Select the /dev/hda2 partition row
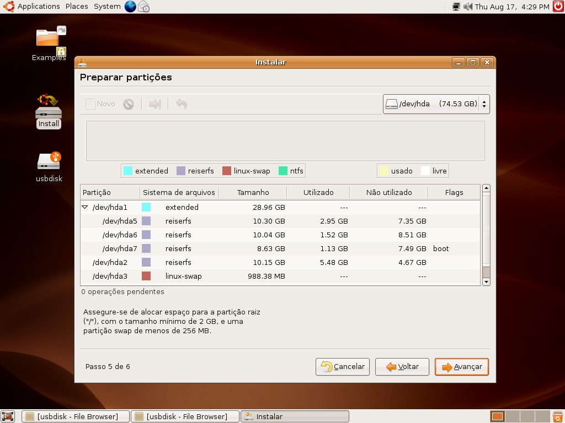The width and height of the screenshot is (565, 423). [x=280, y=262]
